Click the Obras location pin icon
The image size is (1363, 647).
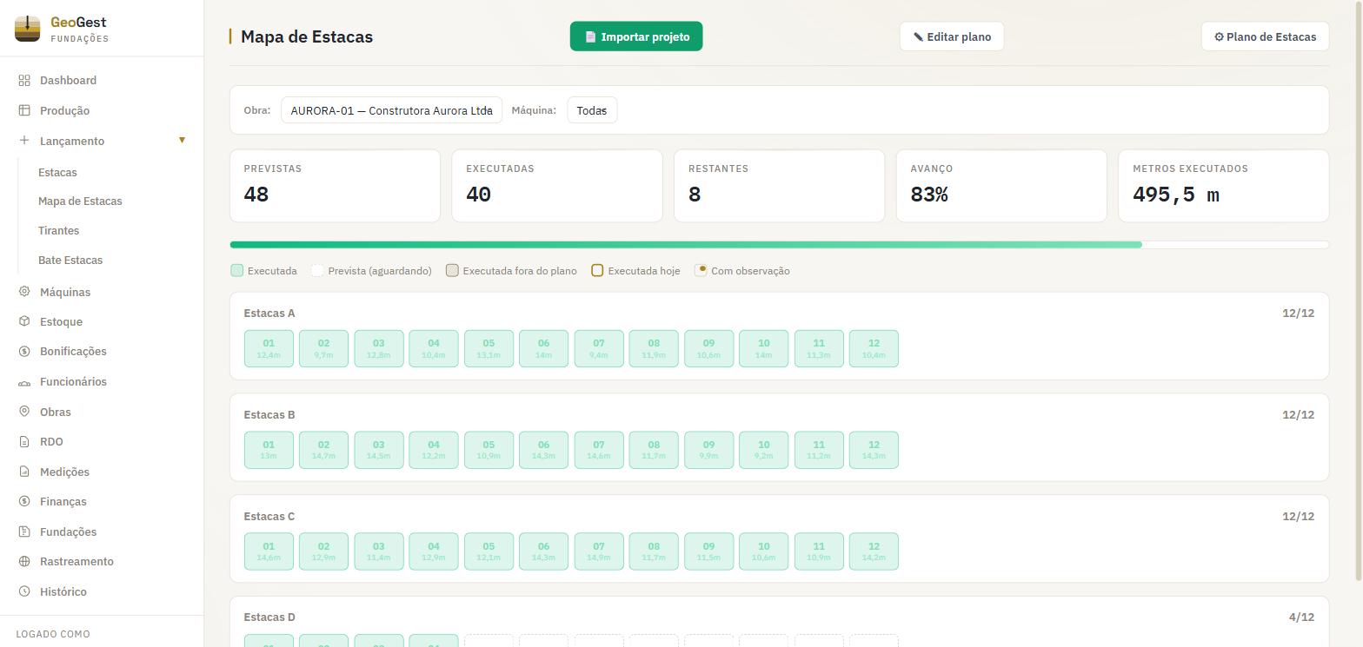tap(24, 412)
